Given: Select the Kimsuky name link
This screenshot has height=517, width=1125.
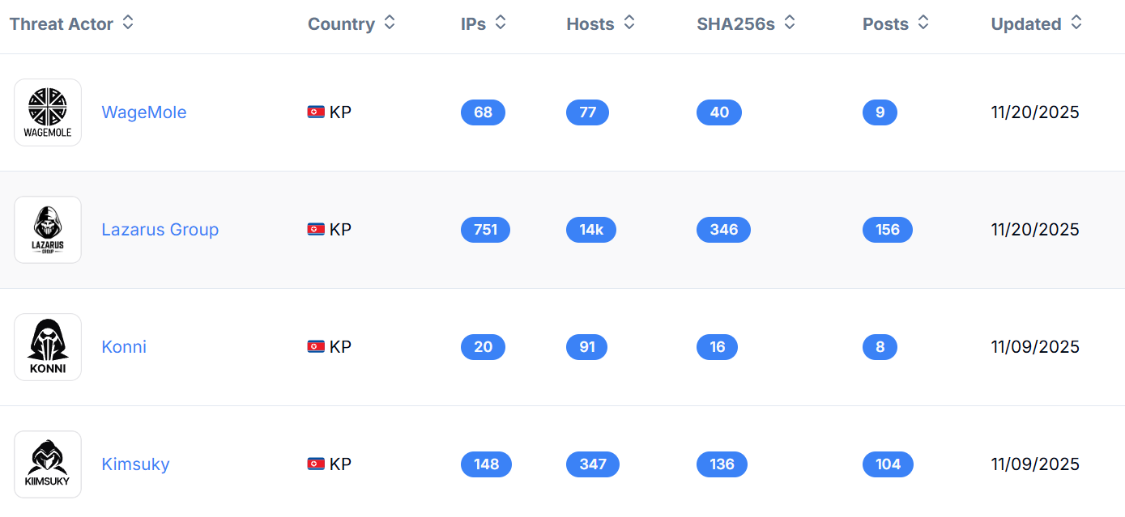Looking at the screenshot, I should coord(135,464).
